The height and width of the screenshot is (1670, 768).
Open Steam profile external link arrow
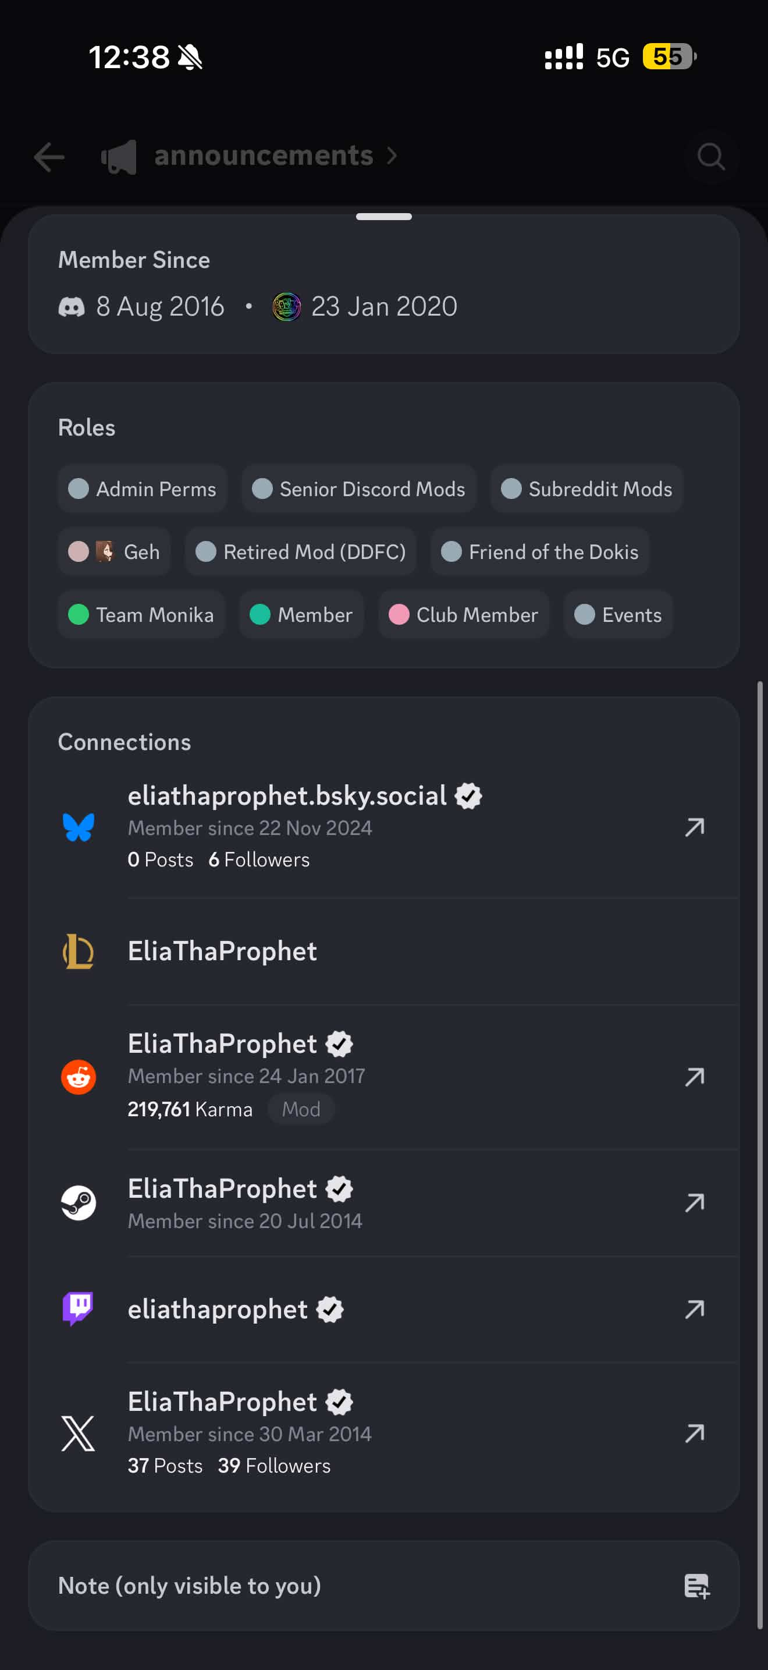[x=694, y=1203]
